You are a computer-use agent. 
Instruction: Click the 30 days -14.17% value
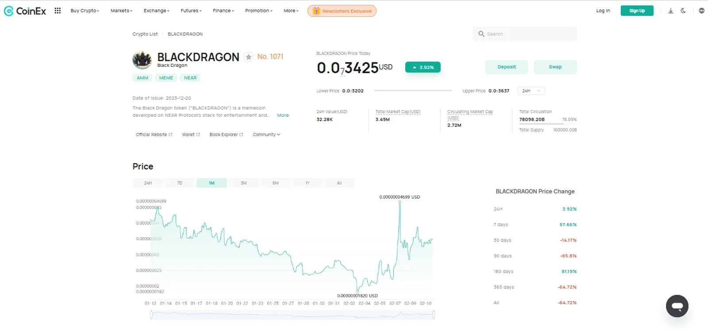tap(568, 240)
